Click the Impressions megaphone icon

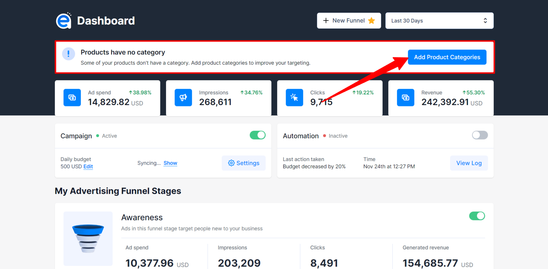click(183, 98)
